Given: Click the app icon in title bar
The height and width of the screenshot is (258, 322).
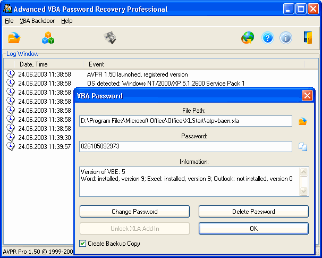Looking at the screenshot, I should click(7, 9).
